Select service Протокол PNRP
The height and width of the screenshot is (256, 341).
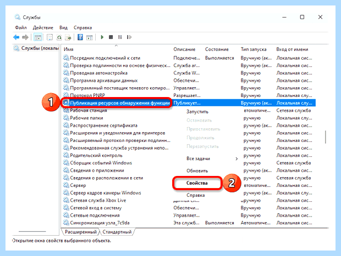pyautogui.click(x=87, y=95)
